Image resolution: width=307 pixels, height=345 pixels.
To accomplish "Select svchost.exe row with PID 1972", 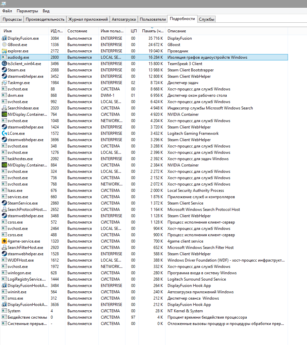I will (x=144, y=267).
